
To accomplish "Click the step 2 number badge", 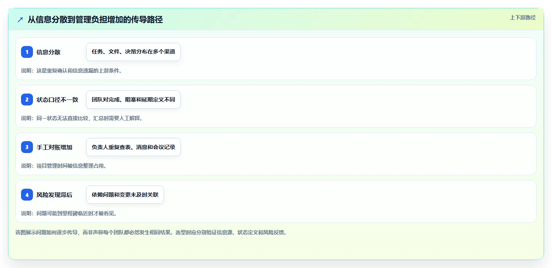I will (x=27, y=100).
